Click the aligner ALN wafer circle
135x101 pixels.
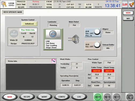[x=97, y=32]
